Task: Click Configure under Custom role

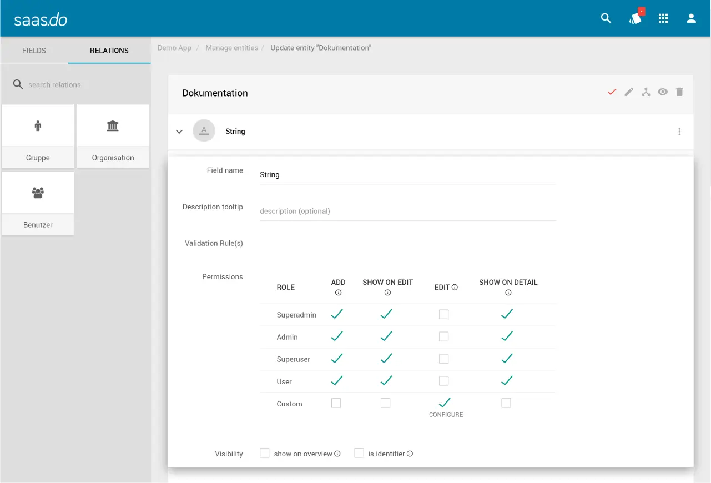Action: (x=446, y=415)
